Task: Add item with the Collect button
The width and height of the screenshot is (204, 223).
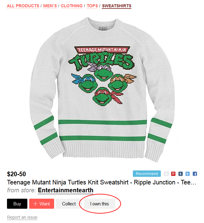Action: 69,204
